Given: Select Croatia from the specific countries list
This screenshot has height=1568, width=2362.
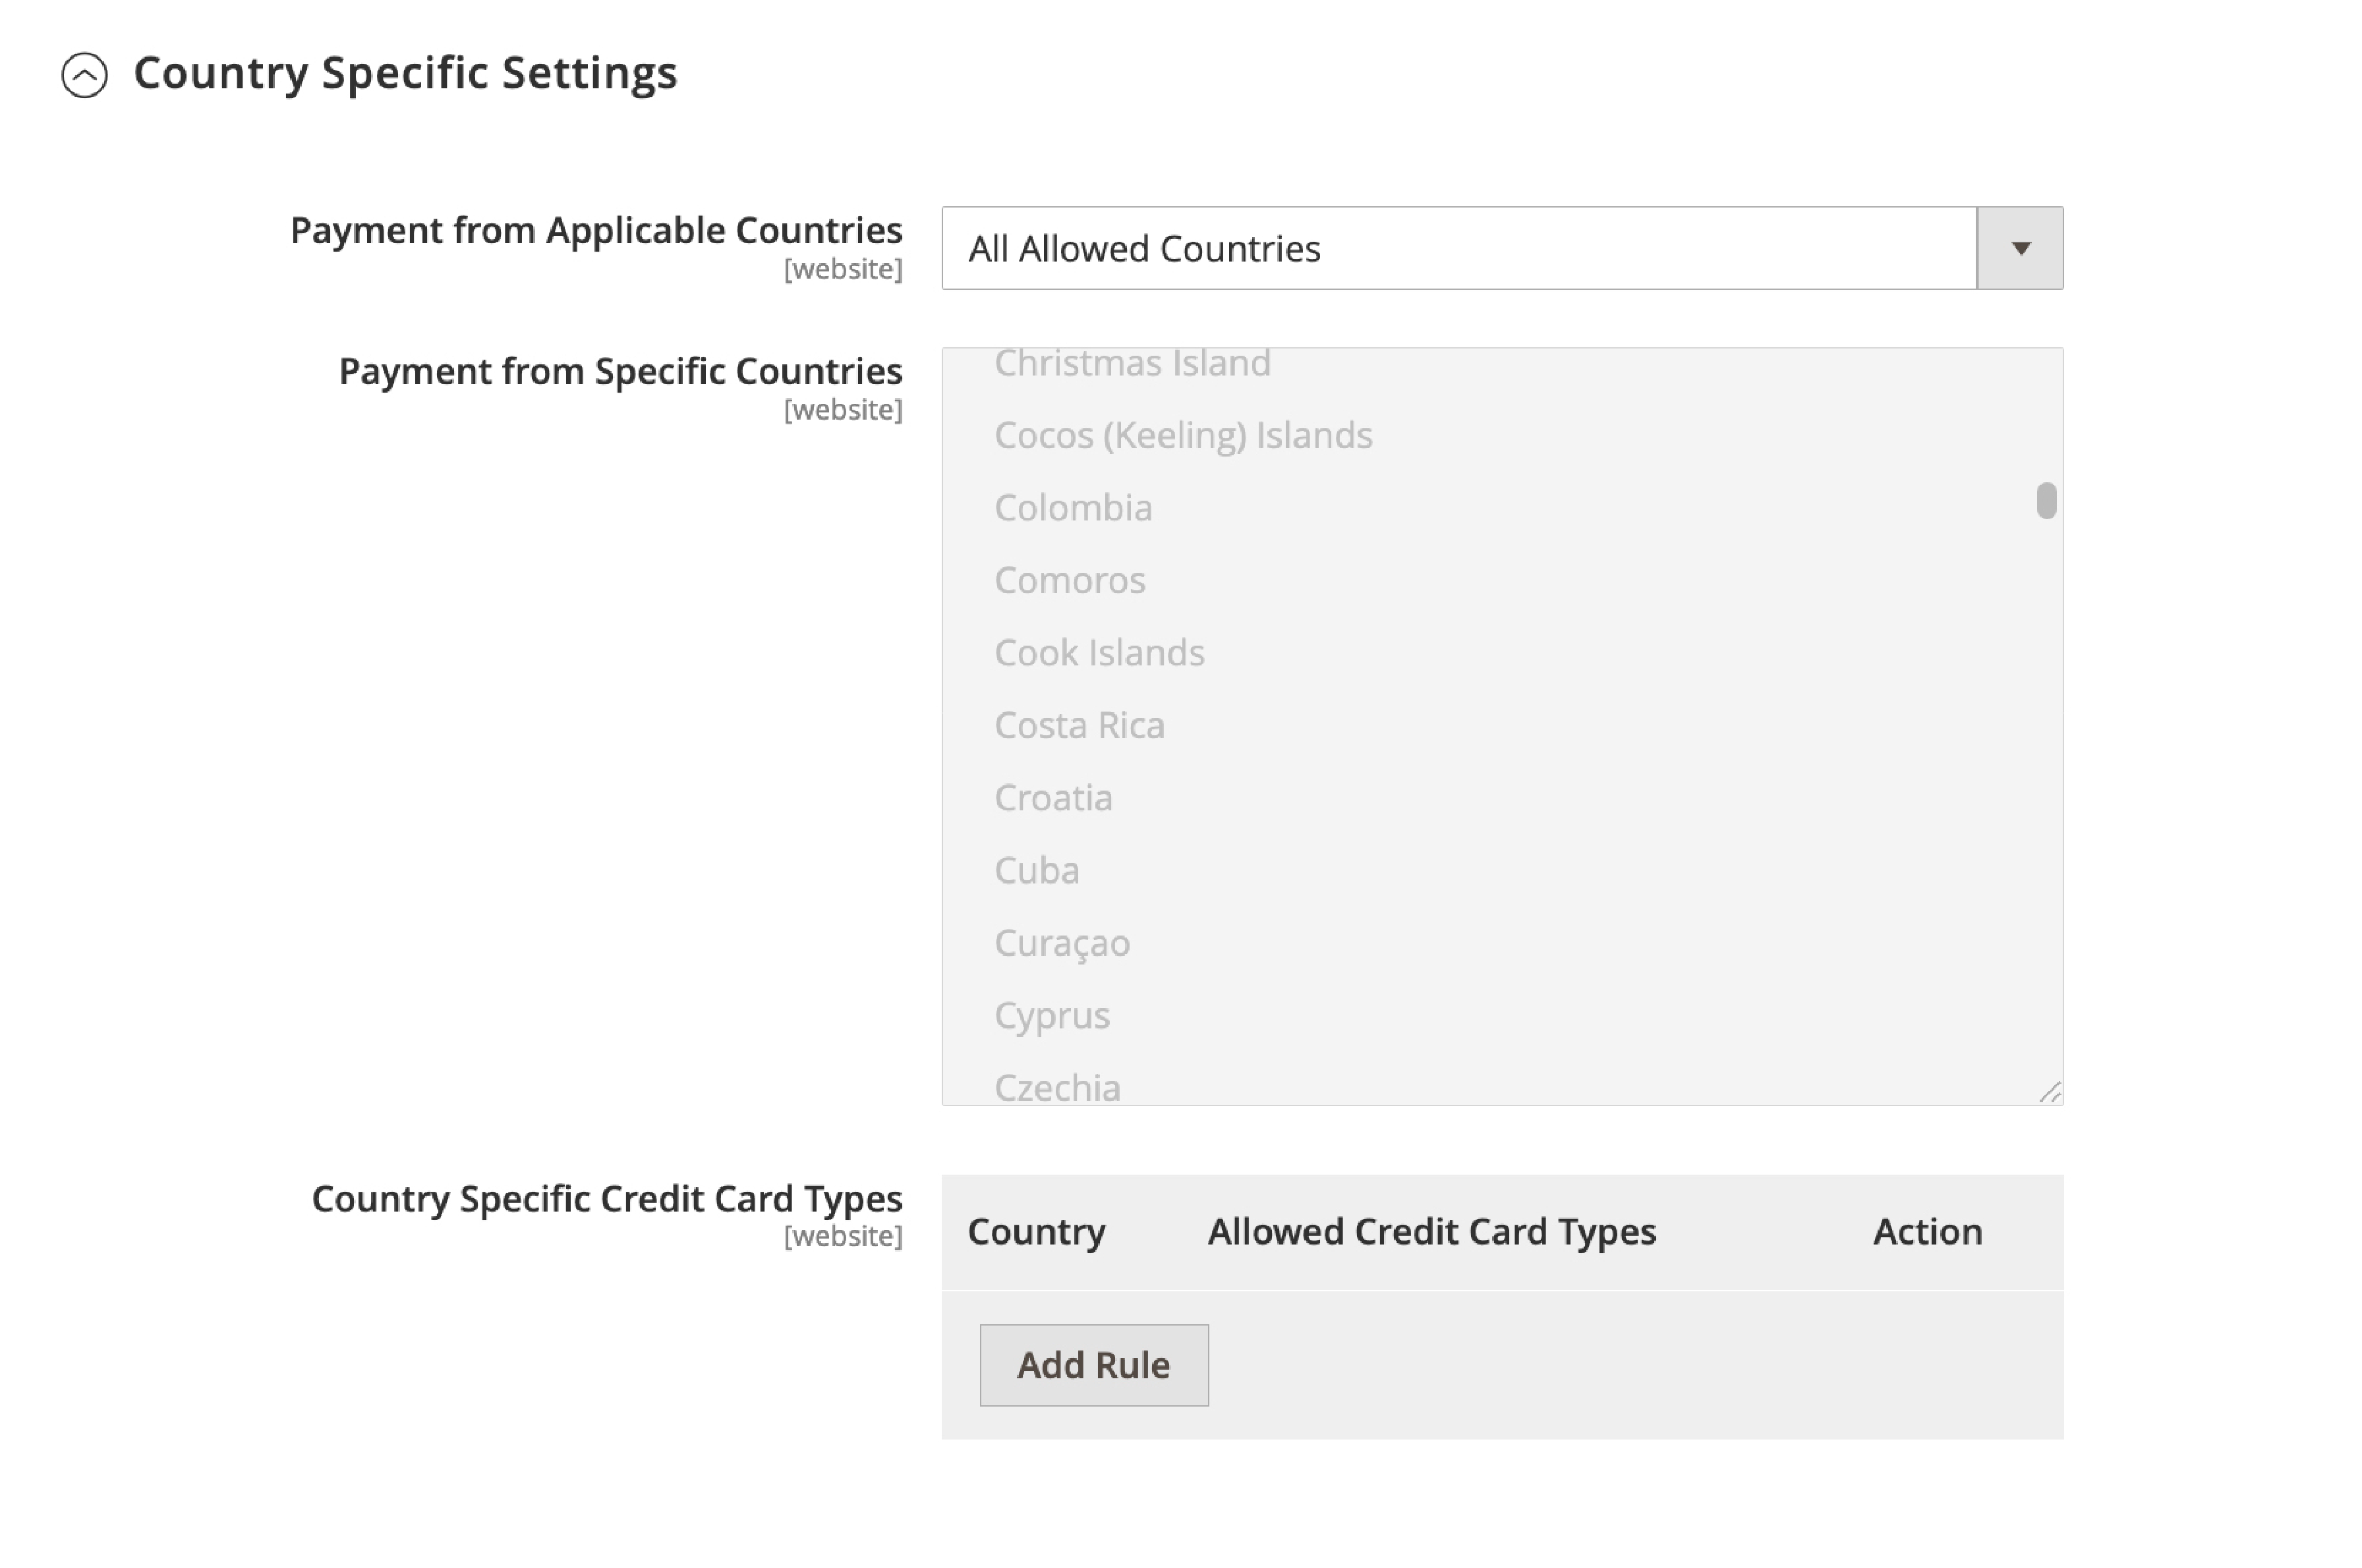Looking at the screenshot, I should [1052, 797].
